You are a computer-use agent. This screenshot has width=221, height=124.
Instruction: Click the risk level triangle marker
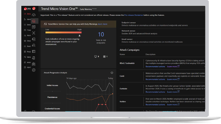[80, 36]
